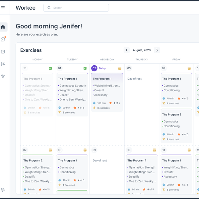Click schedule icon on day 04
This screenshot has width=199, height=199.
coord(189,68)
